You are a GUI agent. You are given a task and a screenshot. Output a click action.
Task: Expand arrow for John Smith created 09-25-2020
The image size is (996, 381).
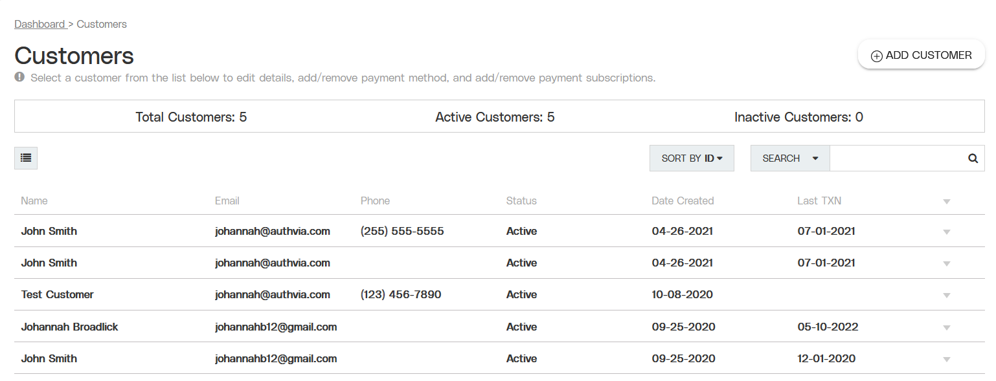pos(947,359)
